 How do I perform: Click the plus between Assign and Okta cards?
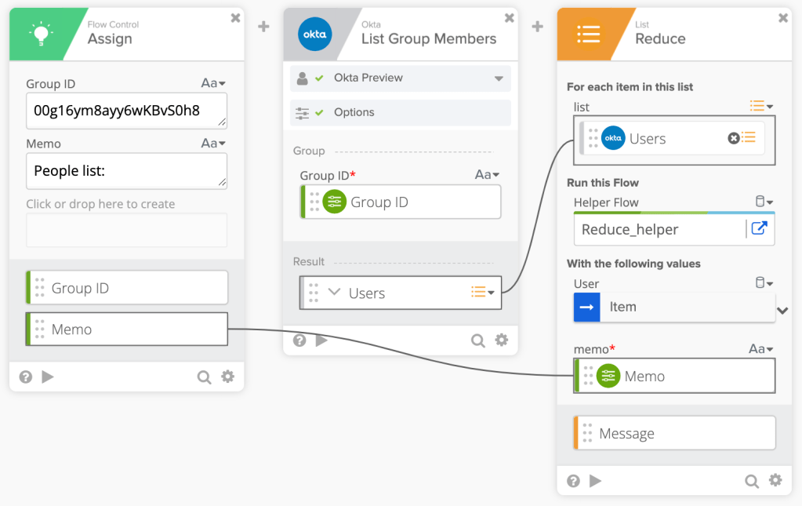pyautogui.click(x=263, y=27)
